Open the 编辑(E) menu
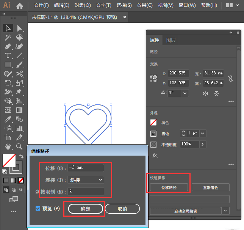 [x=62, y=5]
